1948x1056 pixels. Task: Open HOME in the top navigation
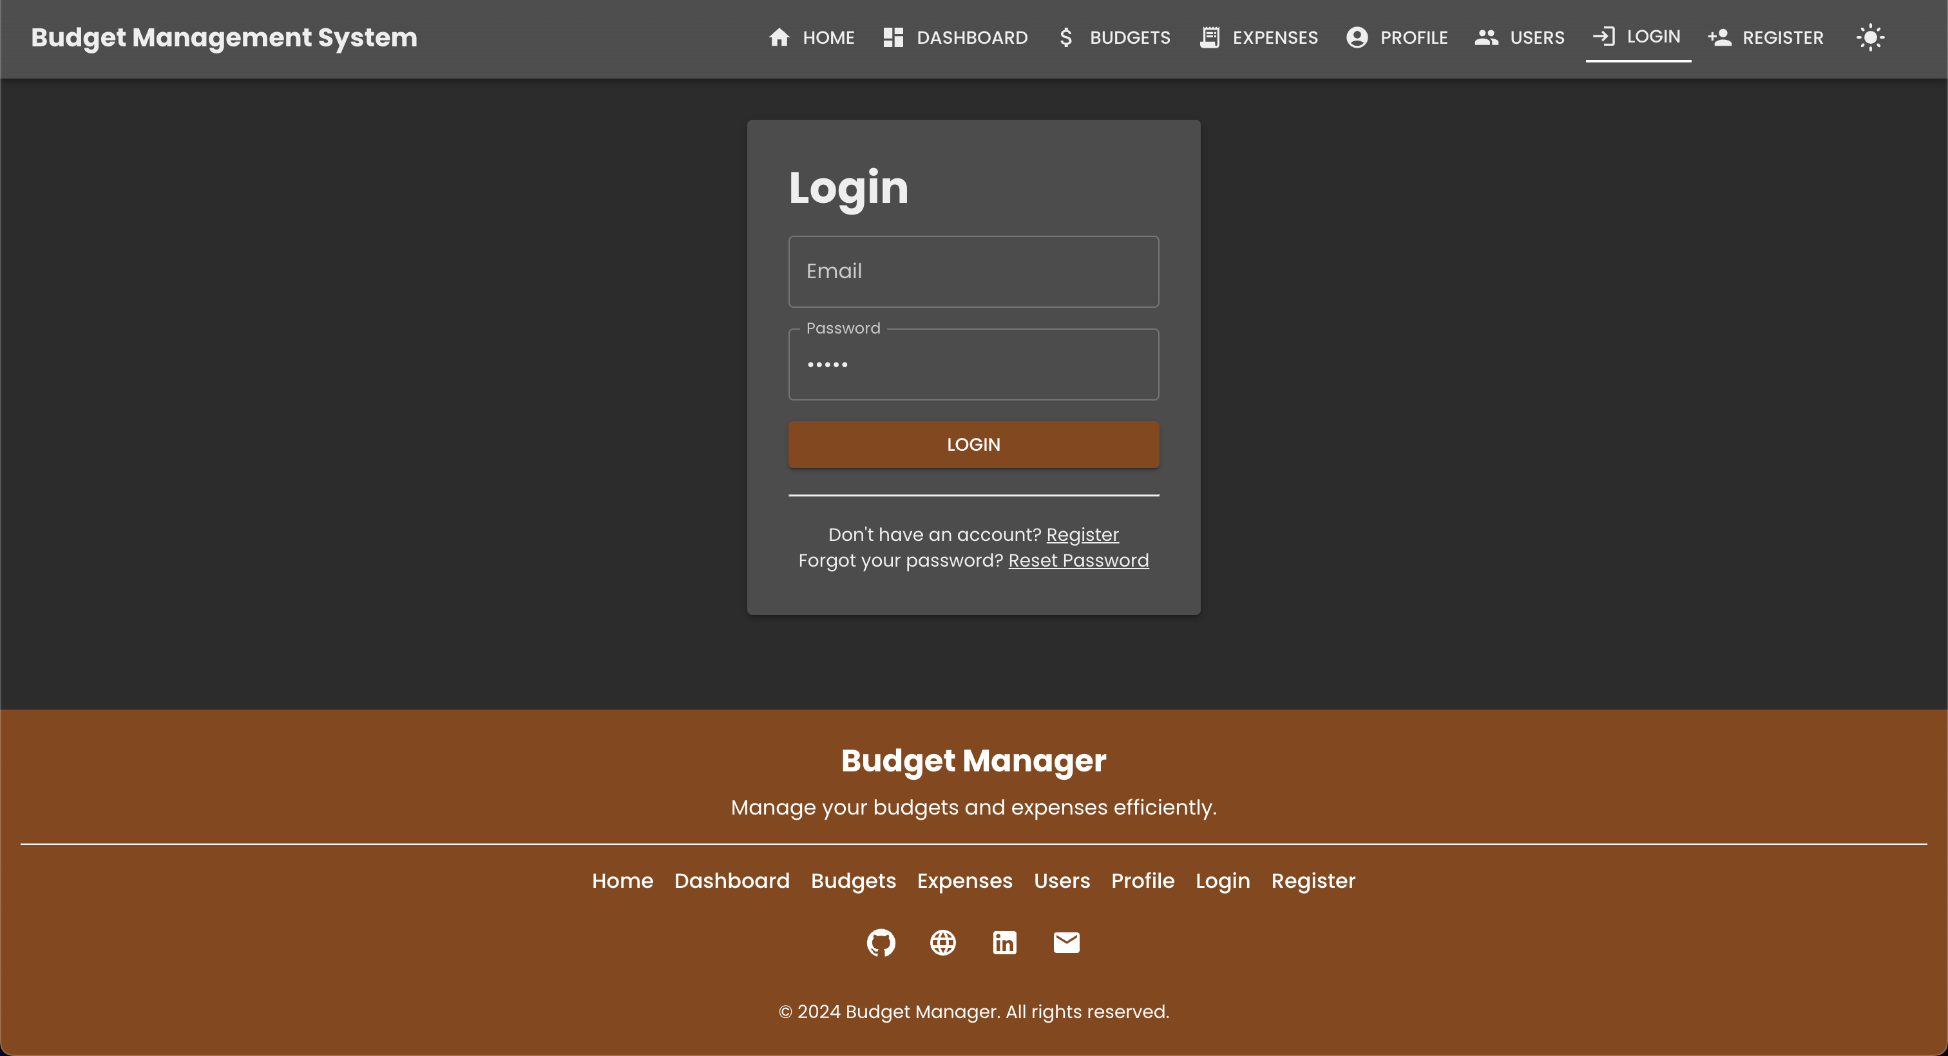[x=812, y=37]
